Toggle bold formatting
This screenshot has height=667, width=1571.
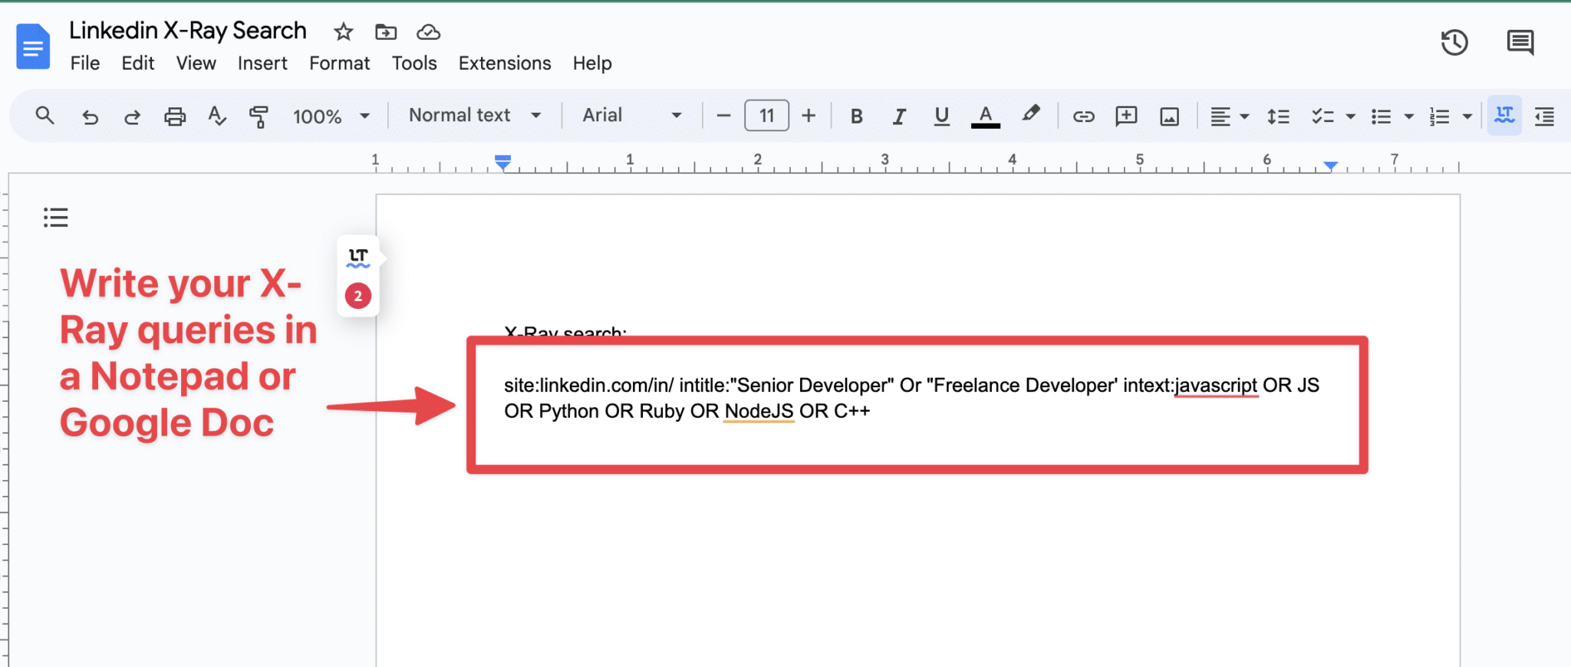[x=857, y=117]
